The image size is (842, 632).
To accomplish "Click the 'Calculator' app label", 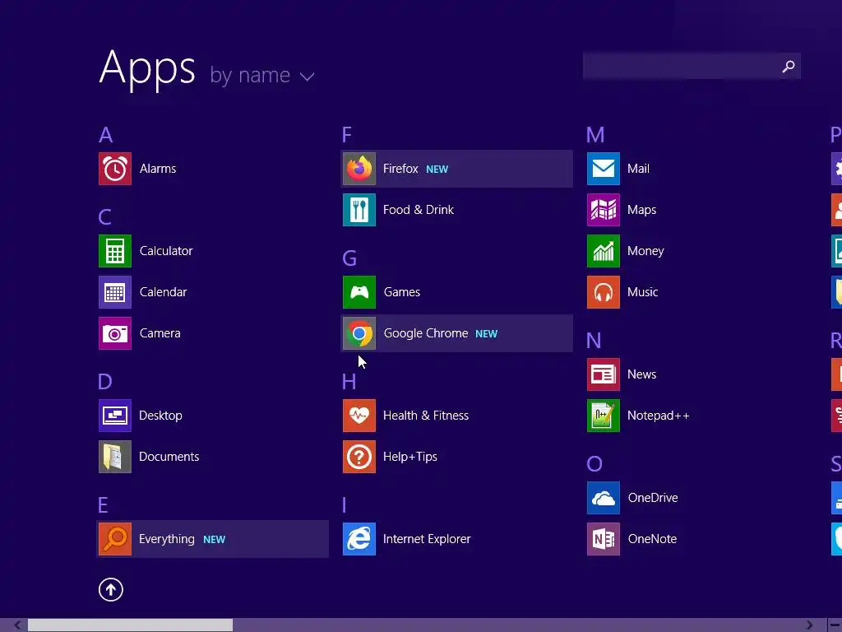I will pyautogui.click(x=166, y=251).
